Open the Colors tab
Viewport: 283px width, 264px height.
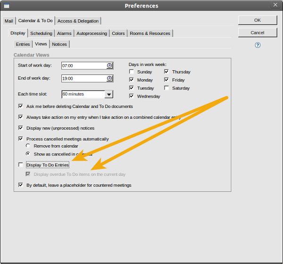[118, 33]
